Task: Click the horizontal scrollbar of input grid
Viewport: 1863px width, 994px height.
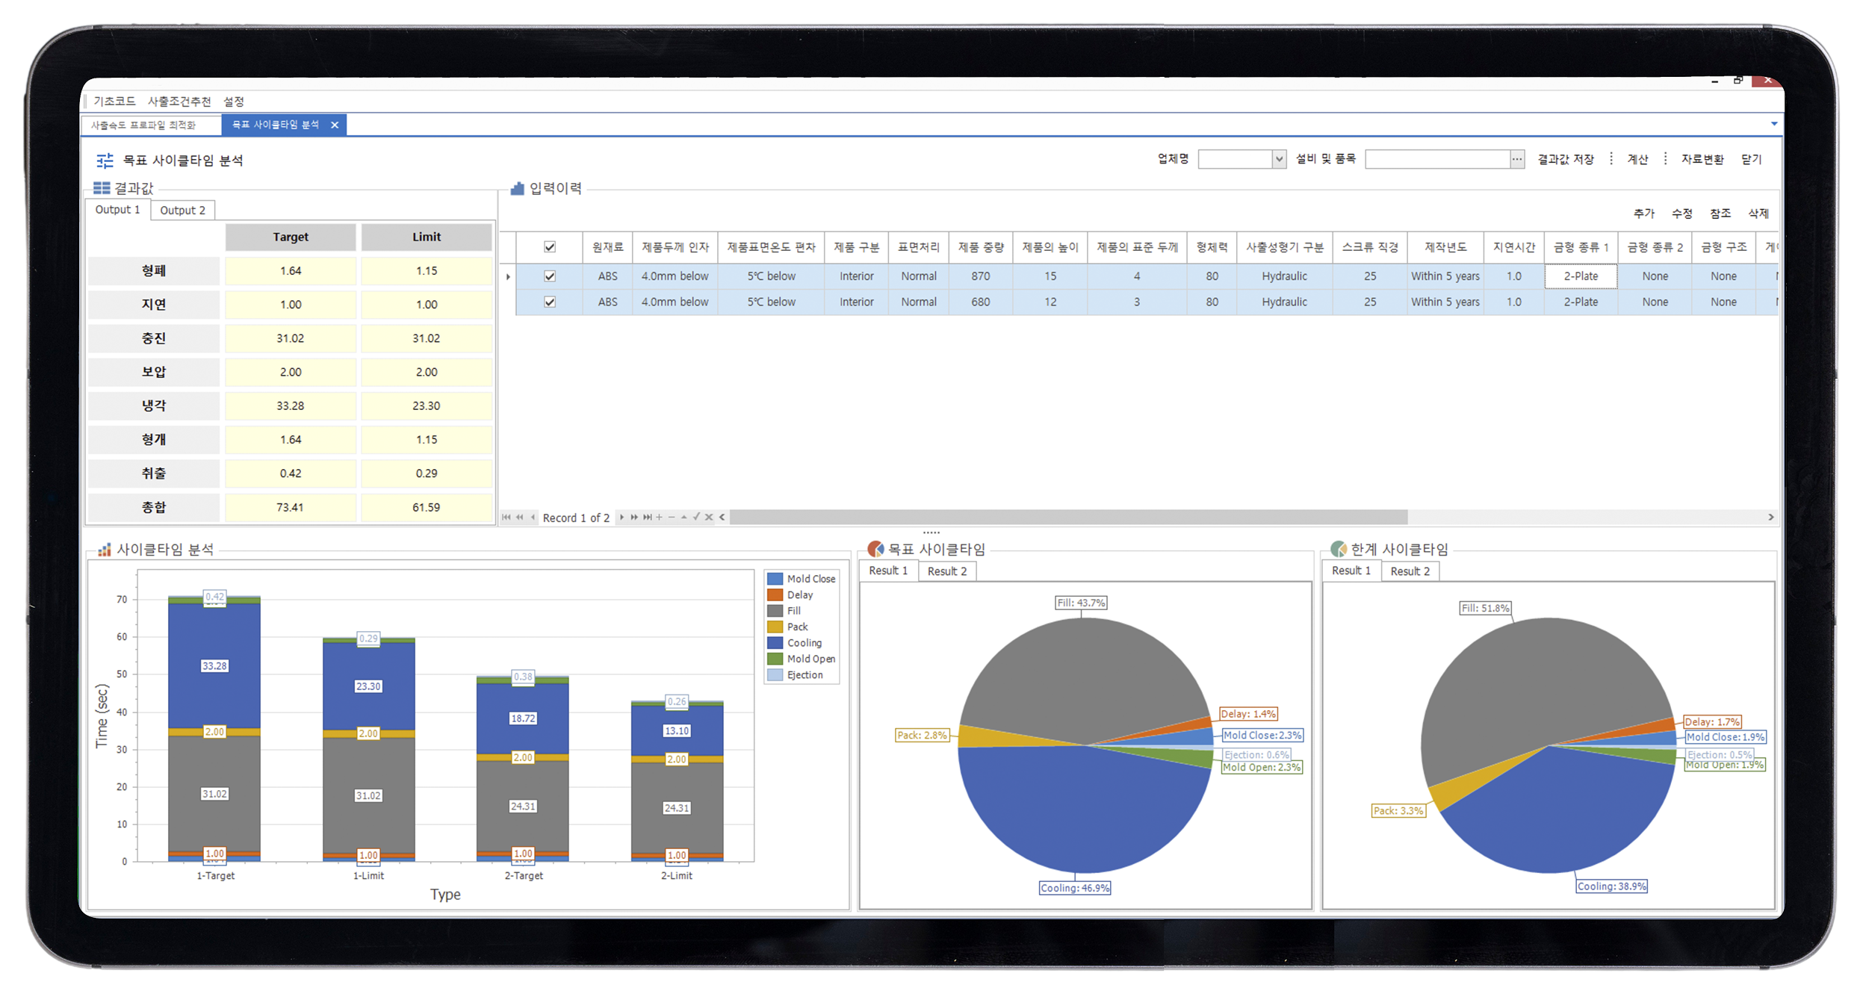Action: (1068, 517)
